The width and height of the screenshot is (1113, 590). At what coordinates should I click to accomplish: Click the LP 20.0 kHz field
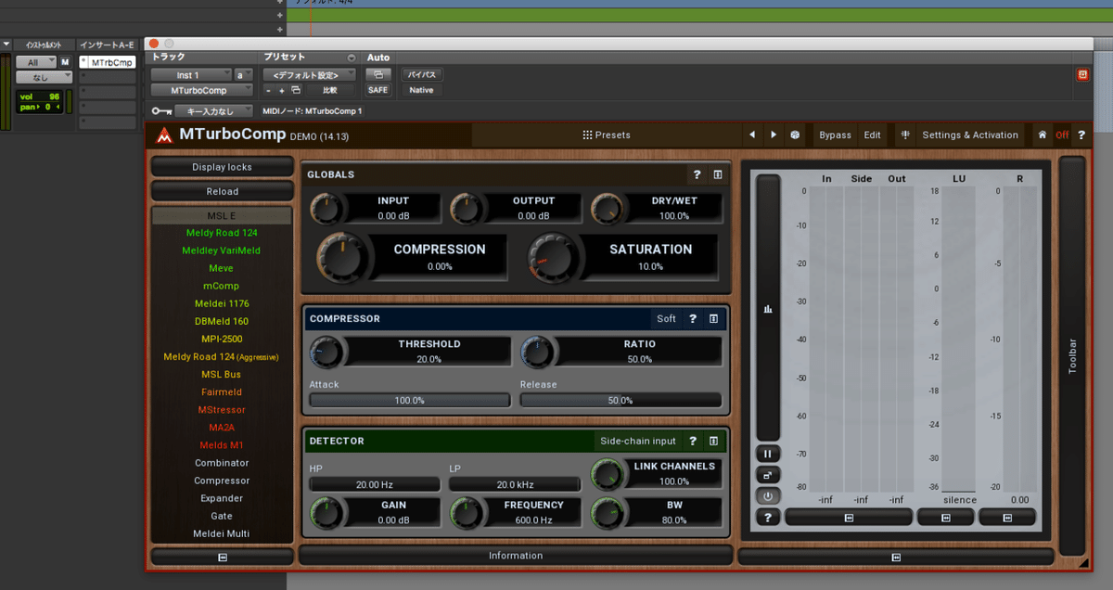514,484
